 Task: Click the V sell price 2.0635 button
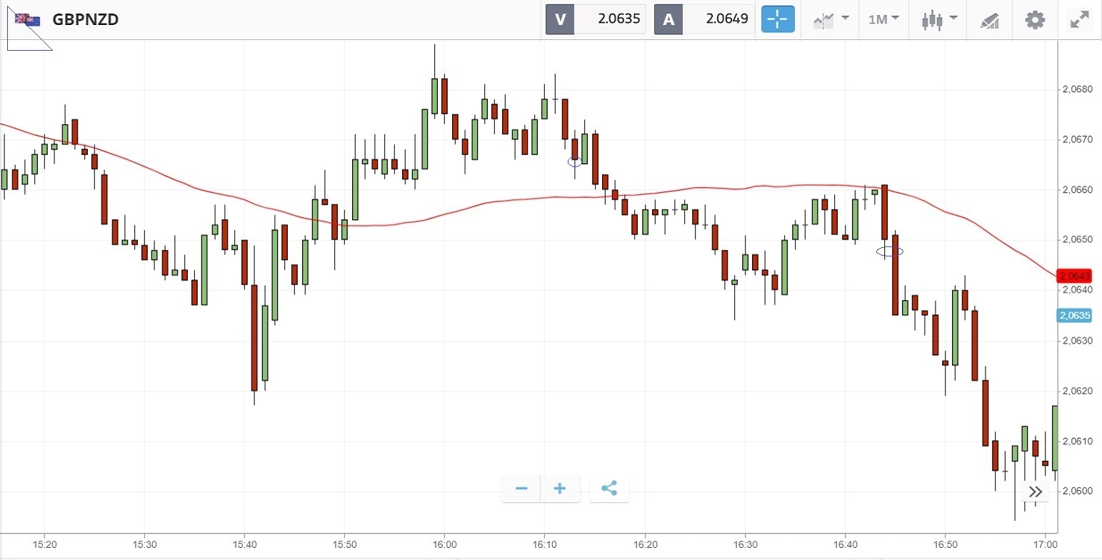pos(596,19)
